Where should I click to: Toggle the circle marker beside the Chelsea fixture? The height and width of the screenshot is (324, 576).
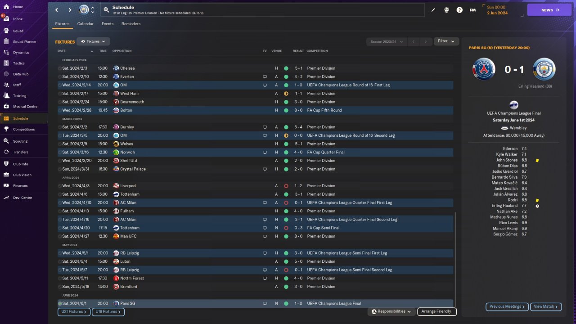click(x=60, y=68)
